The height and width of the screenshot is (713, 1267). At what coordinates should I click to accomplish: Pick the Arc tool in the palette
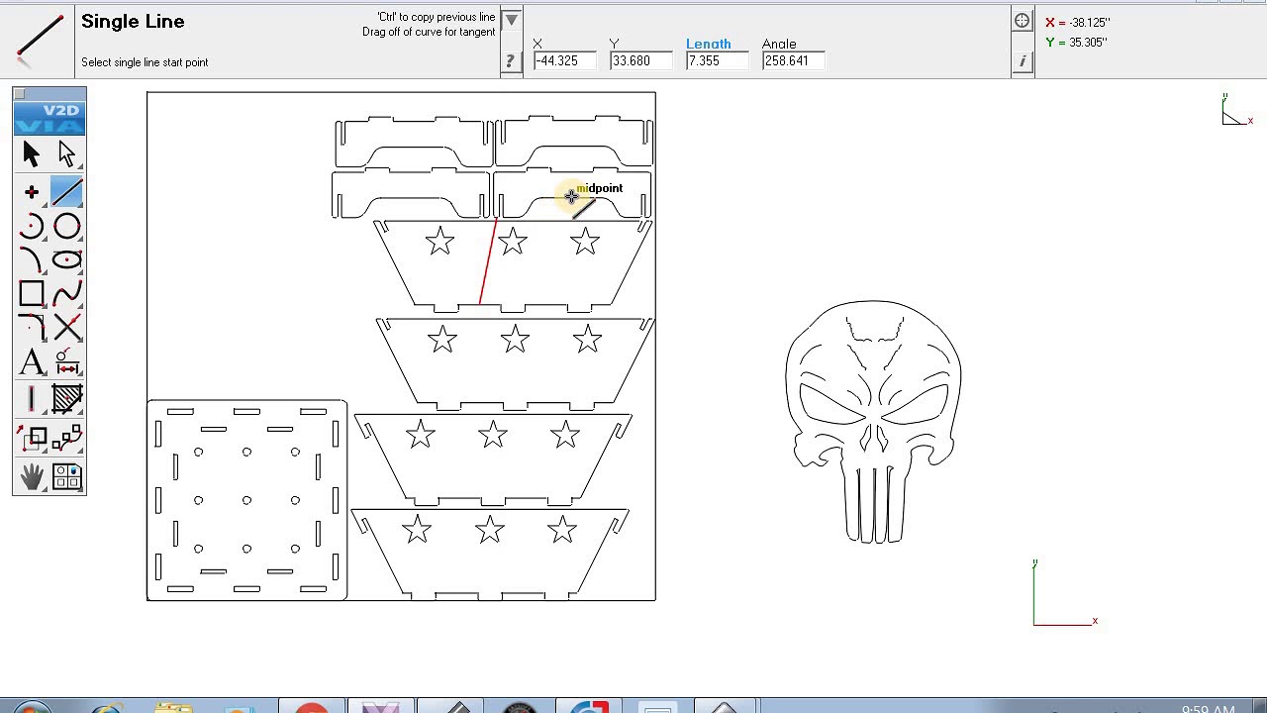(x=31, y=226)
